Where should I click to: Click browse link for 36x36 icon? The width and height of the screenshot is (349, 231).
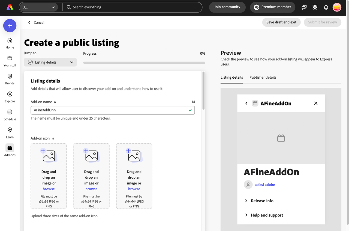49,189
